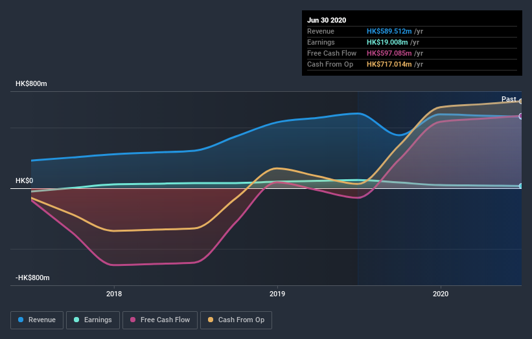Click the HK$717.014m cash from op value
532x339 pixels.
tap(389, 64)
